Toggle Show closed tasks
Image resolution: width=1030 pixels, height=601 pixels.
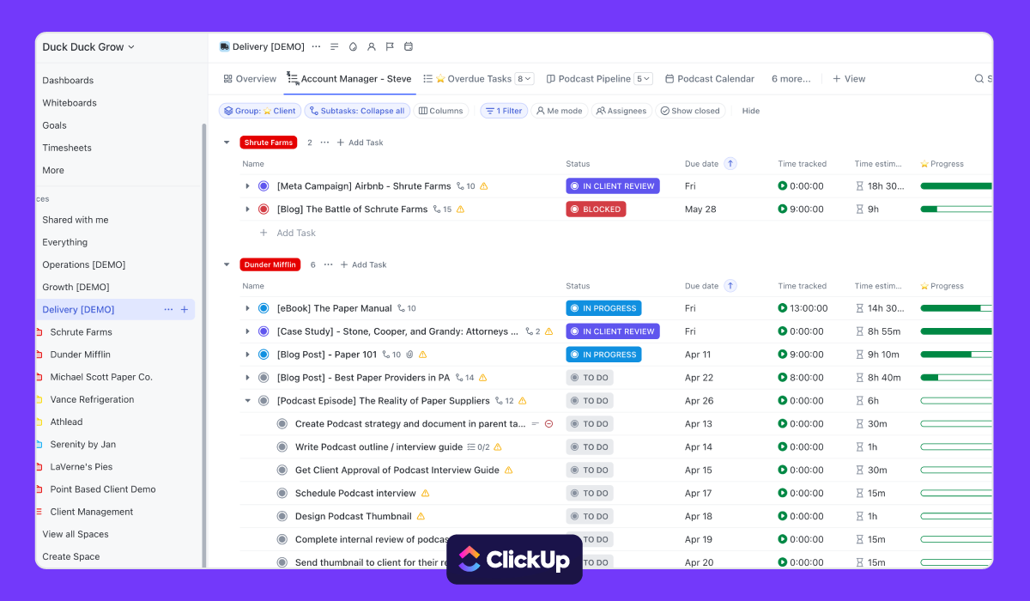tap(690, 110)
